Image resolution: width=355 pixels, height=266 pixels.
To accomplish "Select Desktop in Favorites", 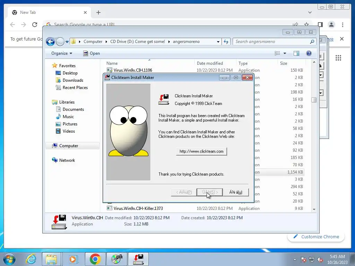I will coord(70,73).
